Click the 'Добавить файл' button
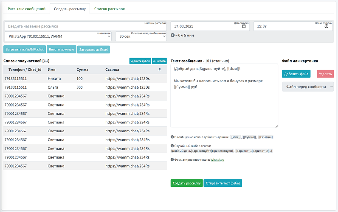The image size is (338, 212). [x=296, y=74]
